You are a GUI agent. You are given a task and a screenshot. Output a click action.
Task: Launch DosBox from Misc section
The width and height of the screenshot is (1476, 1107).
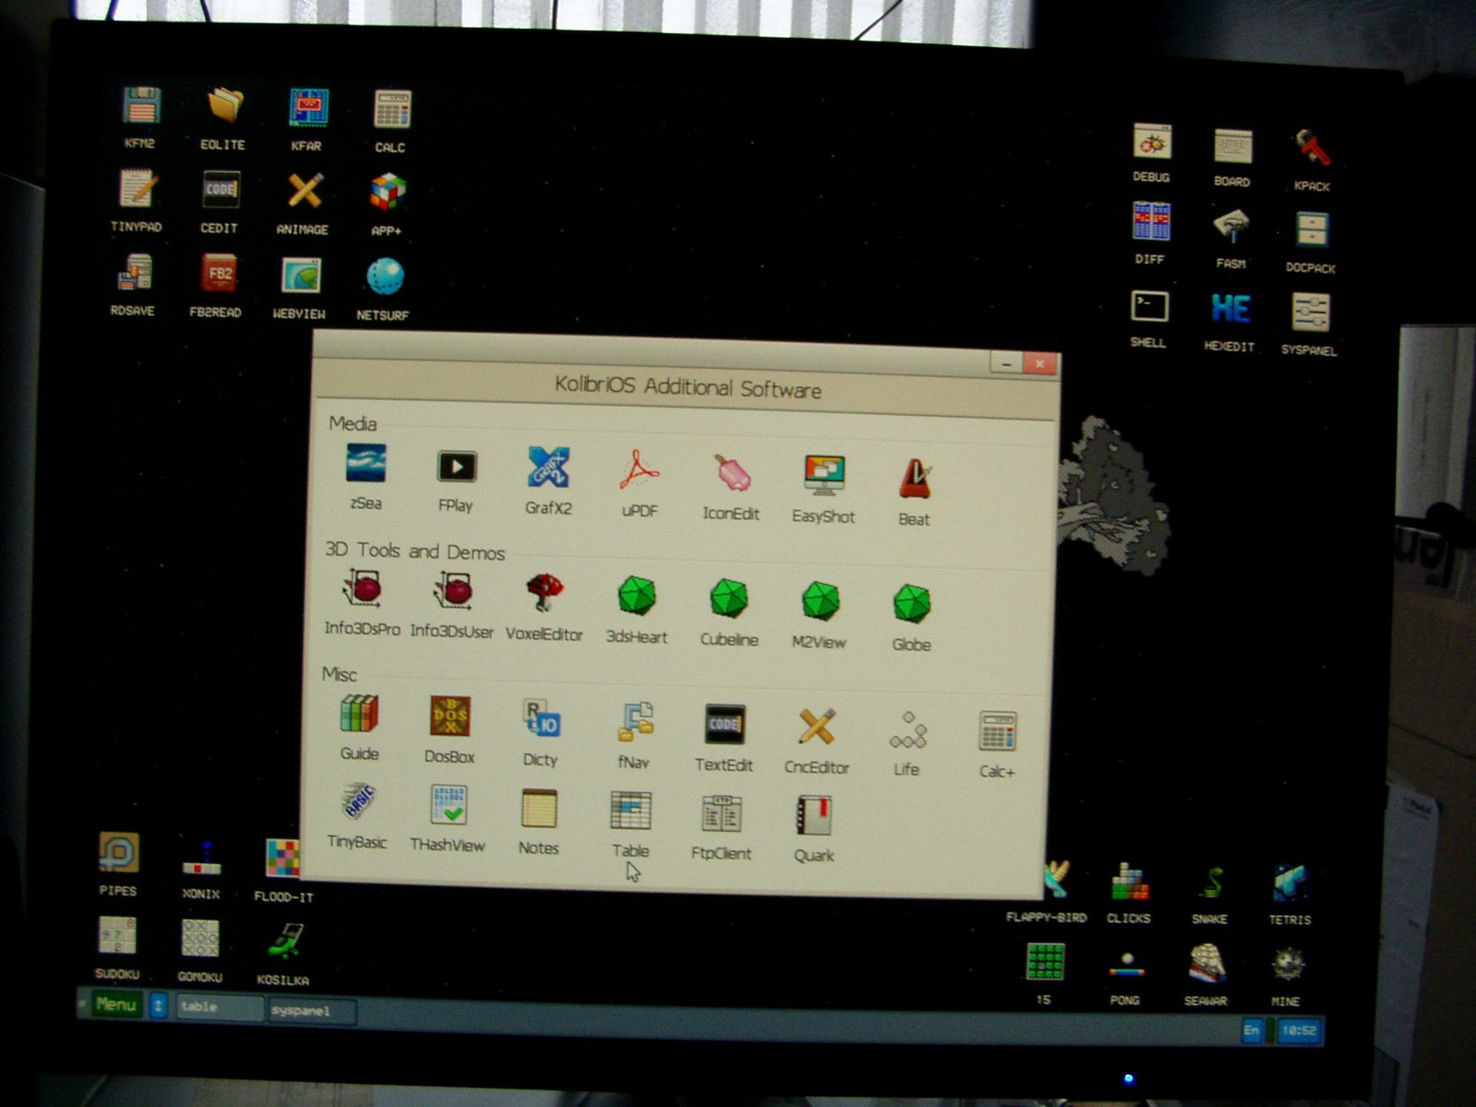click(x=450, y=717)
